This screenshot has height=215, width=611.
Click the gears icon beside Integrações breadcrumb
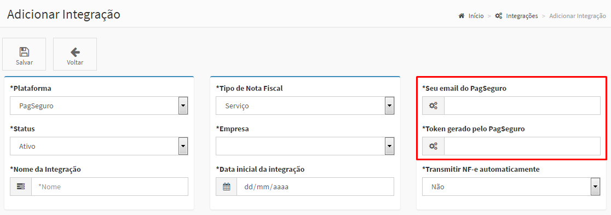click(x=498, y=16)
